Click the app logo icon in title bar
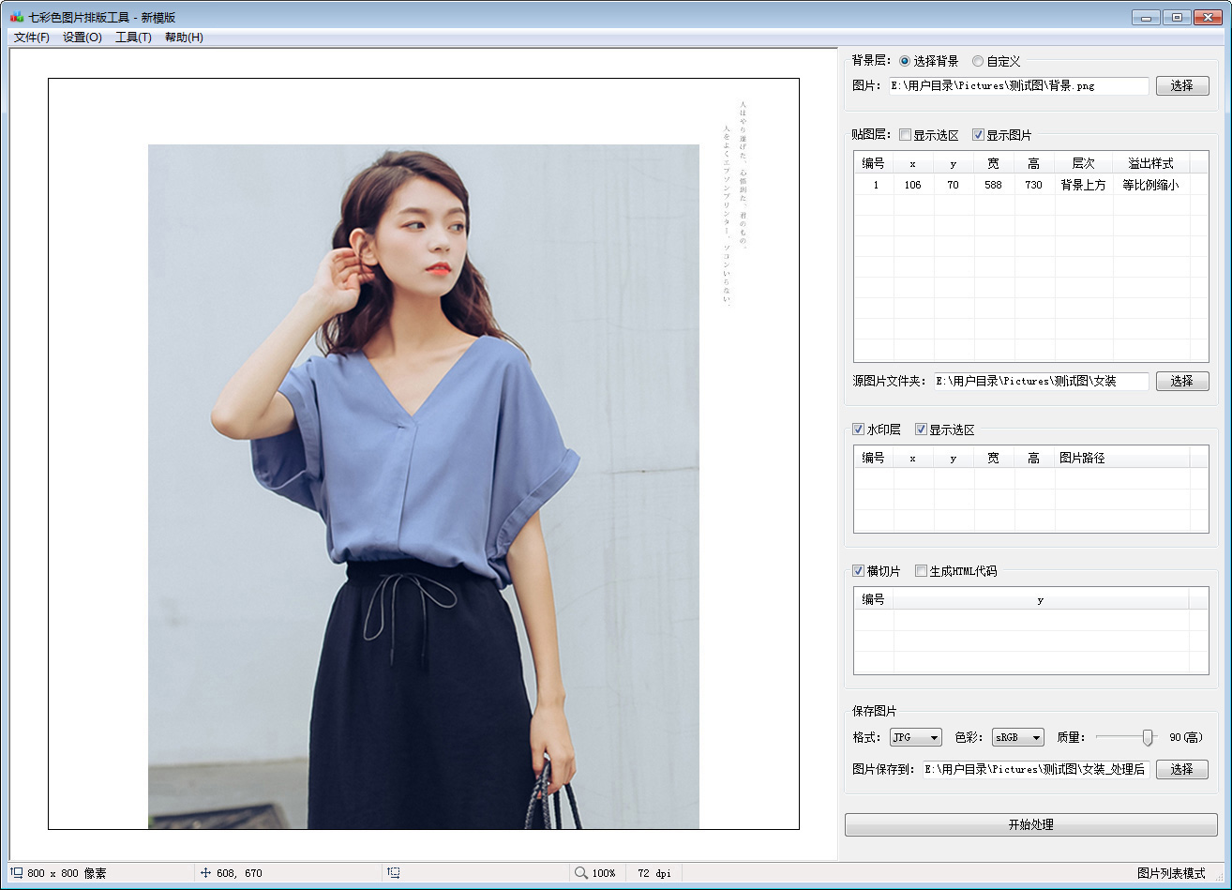The width and height of the screenshot is (1232, 890). [x=16, y=17]
